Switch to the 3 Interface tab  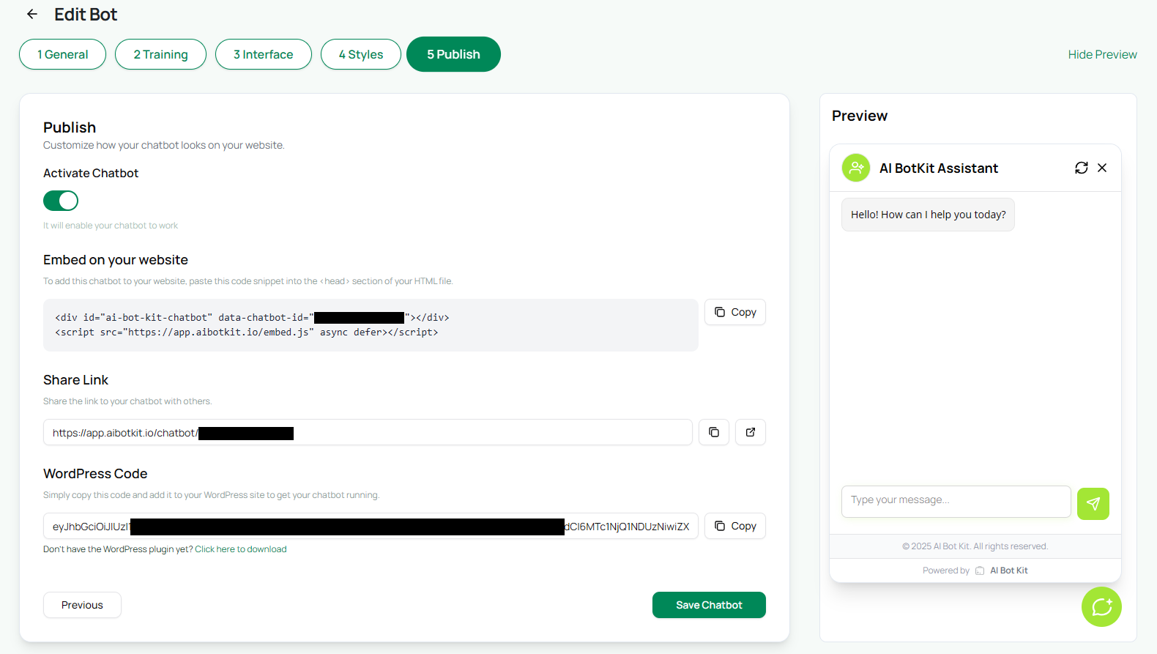coord(264,54)
